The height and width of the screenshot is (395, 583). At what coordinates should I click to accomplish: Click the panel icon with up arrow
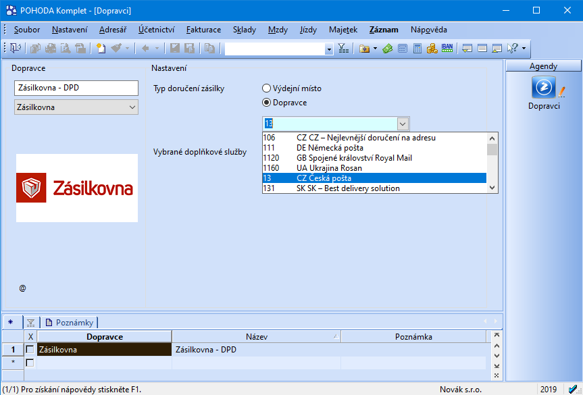coord(497,49)
